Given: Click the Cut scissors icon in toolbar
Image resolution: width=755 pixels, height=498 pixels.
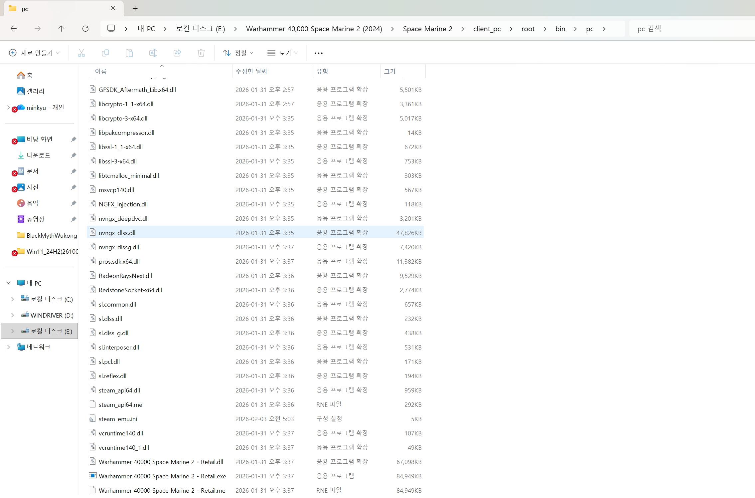Looking at the screenshot, I should pos(81,53).
